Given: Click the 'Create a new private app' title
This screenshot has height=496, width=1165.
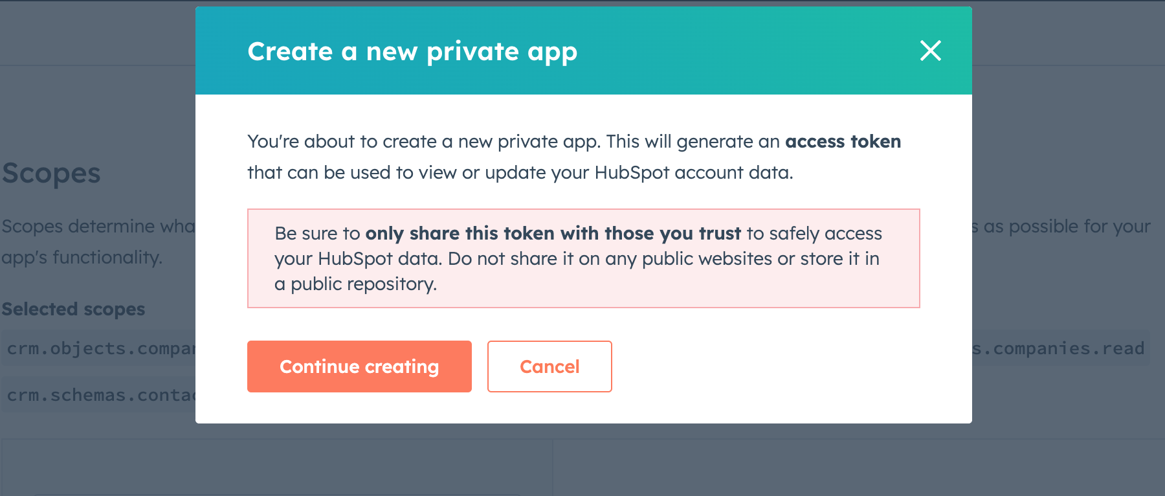Looking at the screenshot, I should tap(412, 51).
